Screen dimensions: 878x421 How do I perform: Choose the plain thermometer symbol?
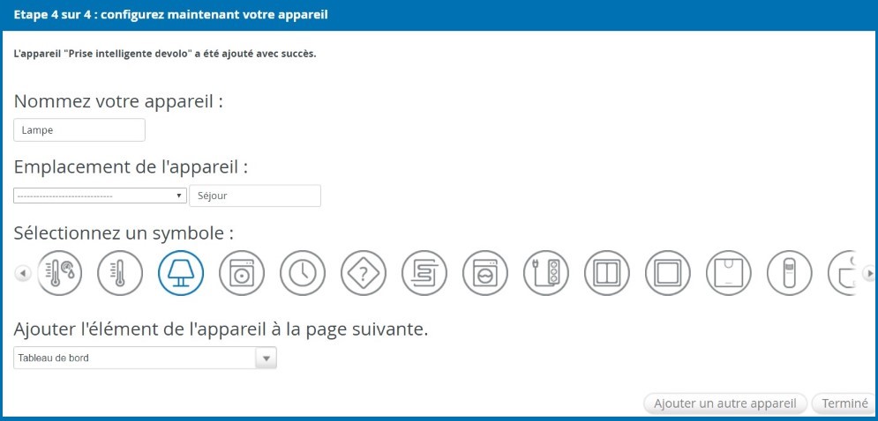tap(120, 273)
